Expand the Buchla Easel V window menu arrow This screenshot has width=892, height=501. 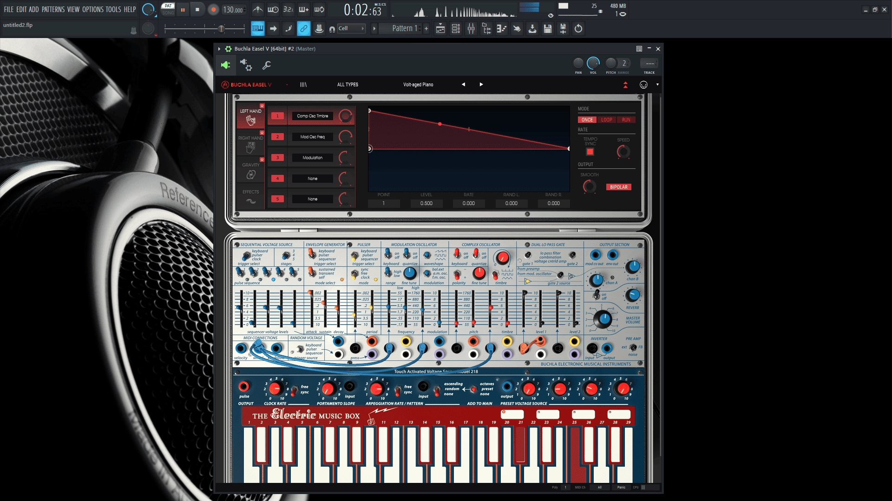[219, 49]
